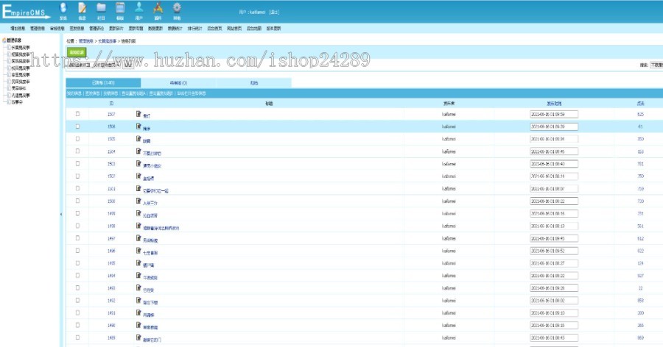Click the logout link beside username kaifamei
Image resolution: width=663 pixels, height=347 pixels.
coord(274,12)
